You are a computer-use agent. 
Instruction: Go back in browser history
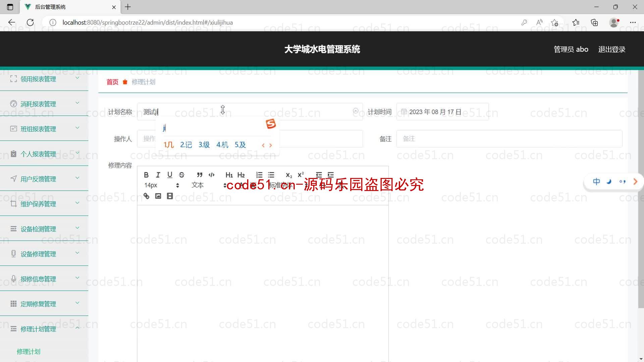[12, 22]
